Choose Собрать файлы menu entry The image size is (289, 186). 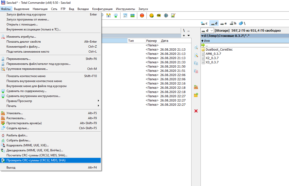(x=50, y=140)
